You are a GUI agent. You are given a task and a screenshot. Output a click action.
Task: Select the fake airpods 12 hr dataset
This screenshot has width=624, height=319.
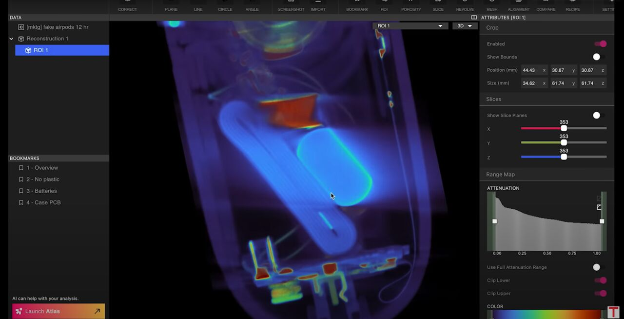(x=58, y=27)
